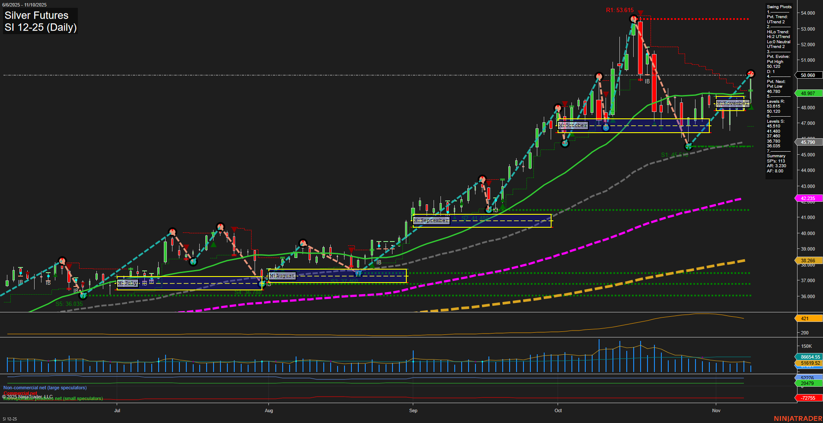
Task: Expand the Swing Pivots panel header
Action: 779,7
